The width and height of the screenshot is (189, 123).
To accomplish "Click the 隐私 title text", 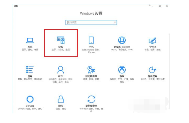I will coord(61,106).
